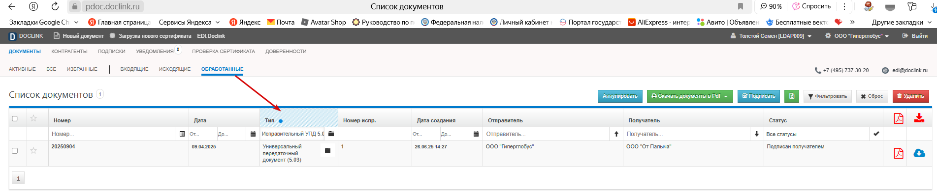
Task: Open user menu Толстой Семен [LDAP009]
Action: [771, 36]
